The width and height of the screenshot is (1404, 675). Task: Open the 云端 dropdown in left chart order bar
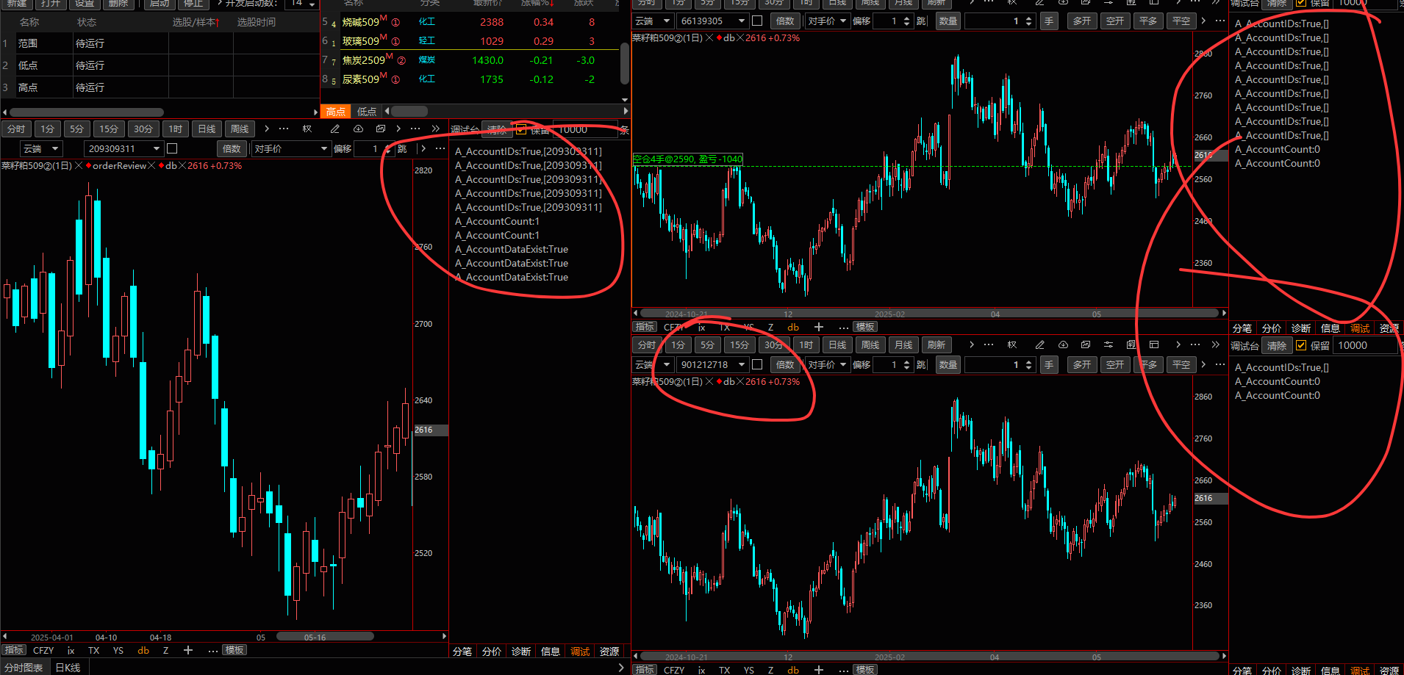(40, 148)
